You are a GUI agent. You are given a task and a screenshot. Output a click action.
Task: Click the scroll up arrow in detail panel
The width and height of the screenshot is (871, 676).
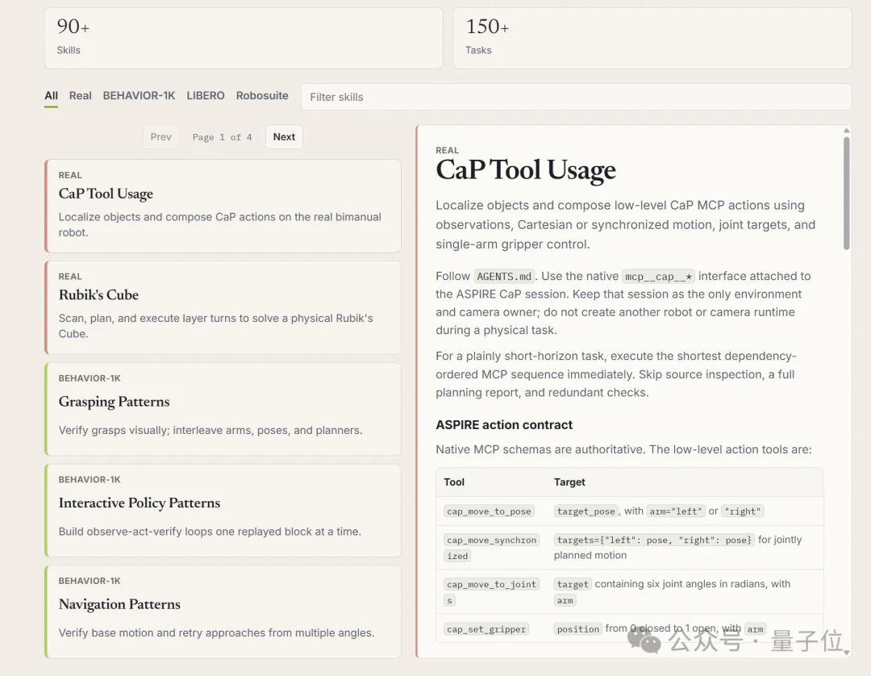pyautogui.click(x=847, y=131)
